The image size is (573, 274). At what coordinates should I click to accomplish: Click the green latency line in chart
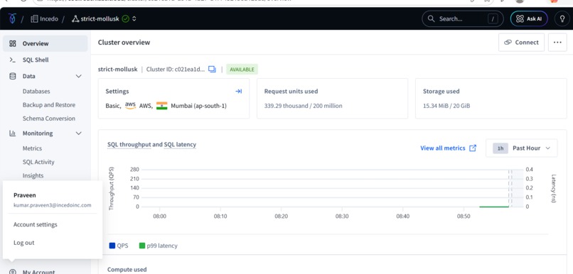[x=493, y=207]
